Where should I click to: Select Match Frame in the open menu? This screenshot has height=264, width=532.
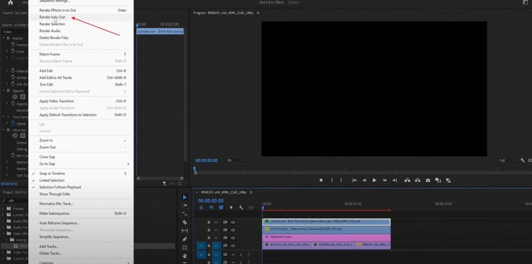tap(49, 54)
